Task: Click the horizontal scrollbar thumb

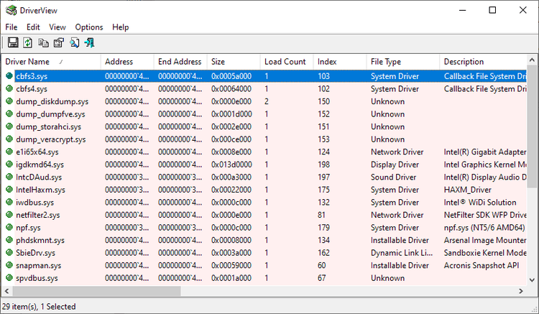Action: (x=96, y=291)
